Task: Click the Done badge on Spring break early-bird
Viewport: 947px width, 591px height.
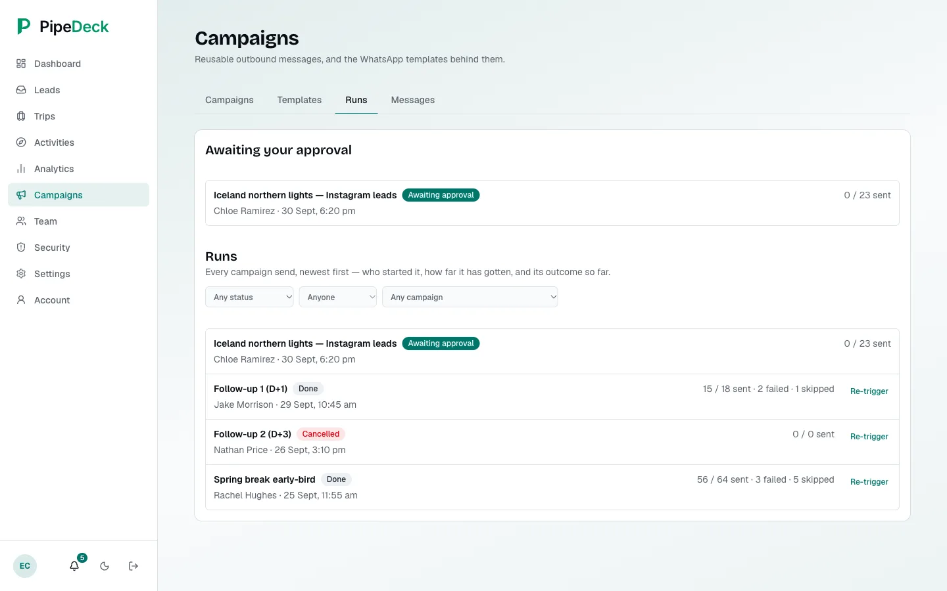Action: coord(336,479)
